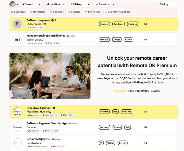Viewport: 184px width, 151px height.
Task: Open the Software engineer job title
Action: [x=38, y=20]
